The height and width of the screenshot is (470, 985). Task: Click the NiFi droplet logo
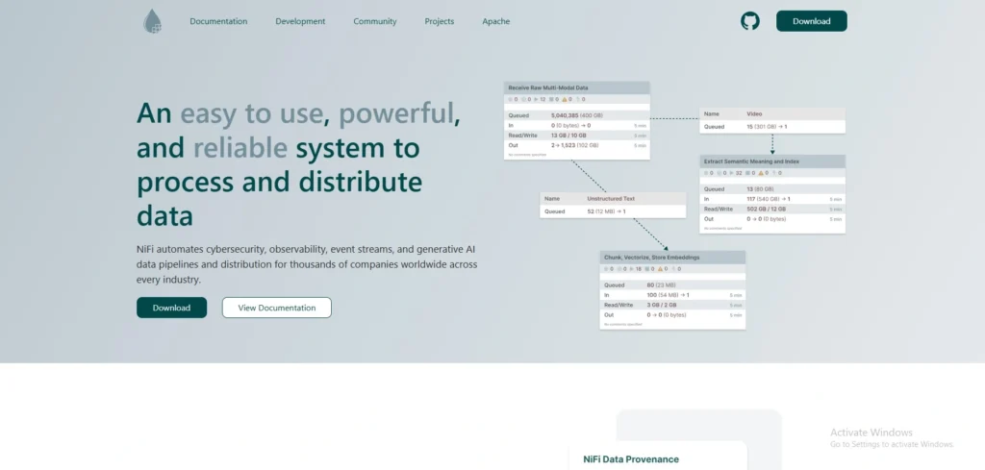pyautogui.click(x=153, y=21)
